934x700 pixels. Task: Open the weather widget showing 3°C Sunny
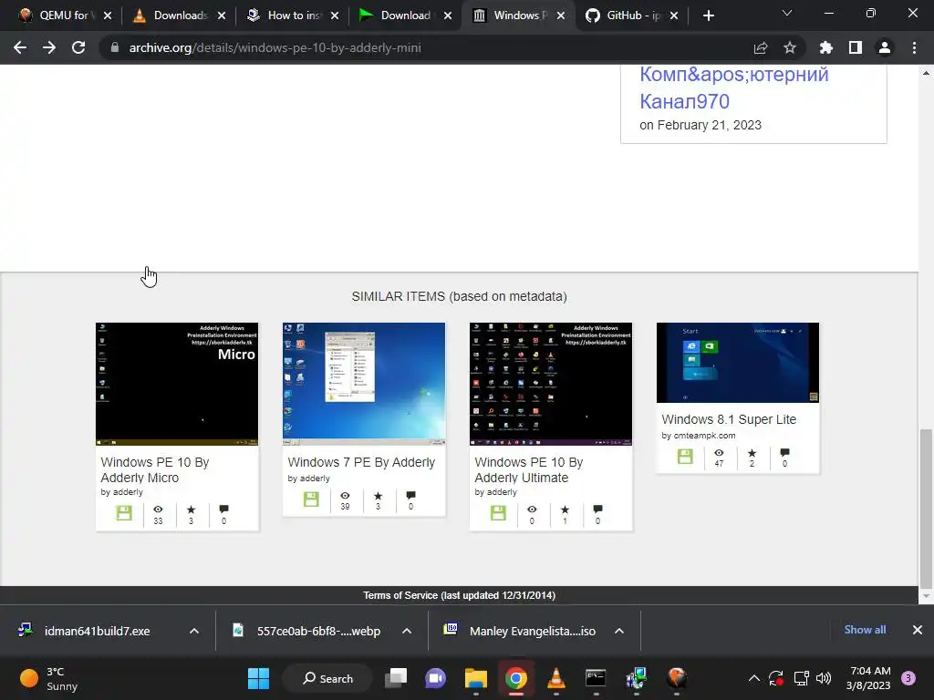[x=49, y=678]
